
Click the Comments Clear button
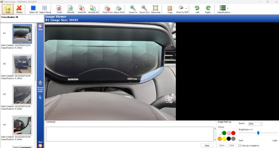207,146
